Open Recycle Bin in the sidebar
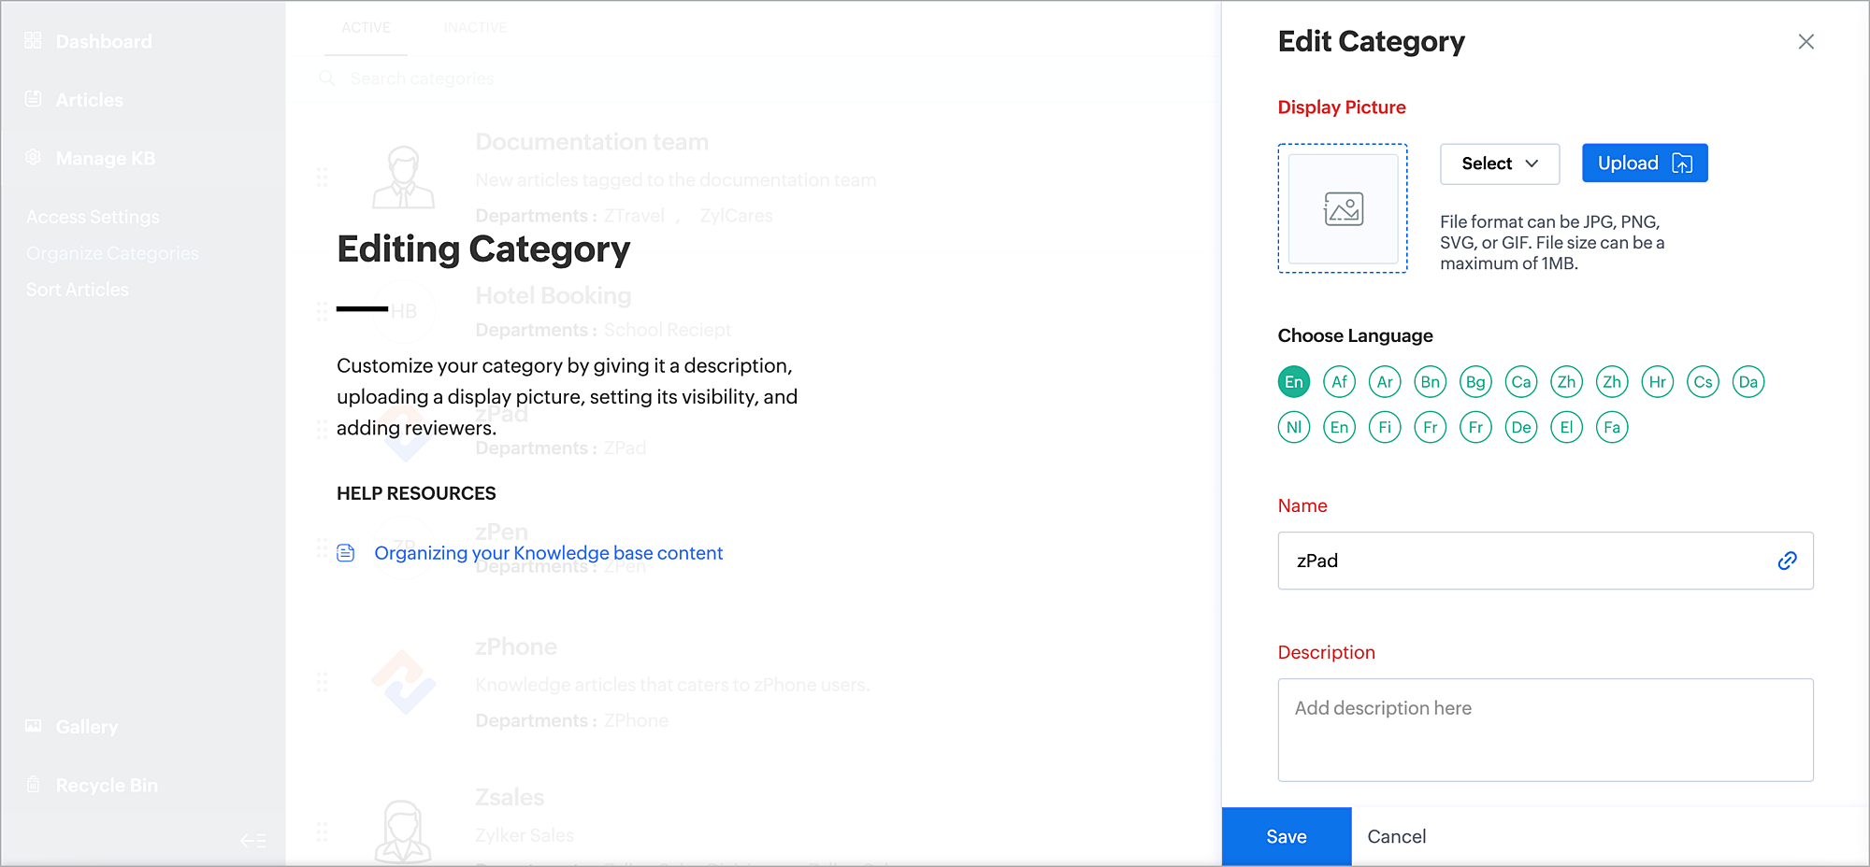1870x867 pixels. pos(107,785)
